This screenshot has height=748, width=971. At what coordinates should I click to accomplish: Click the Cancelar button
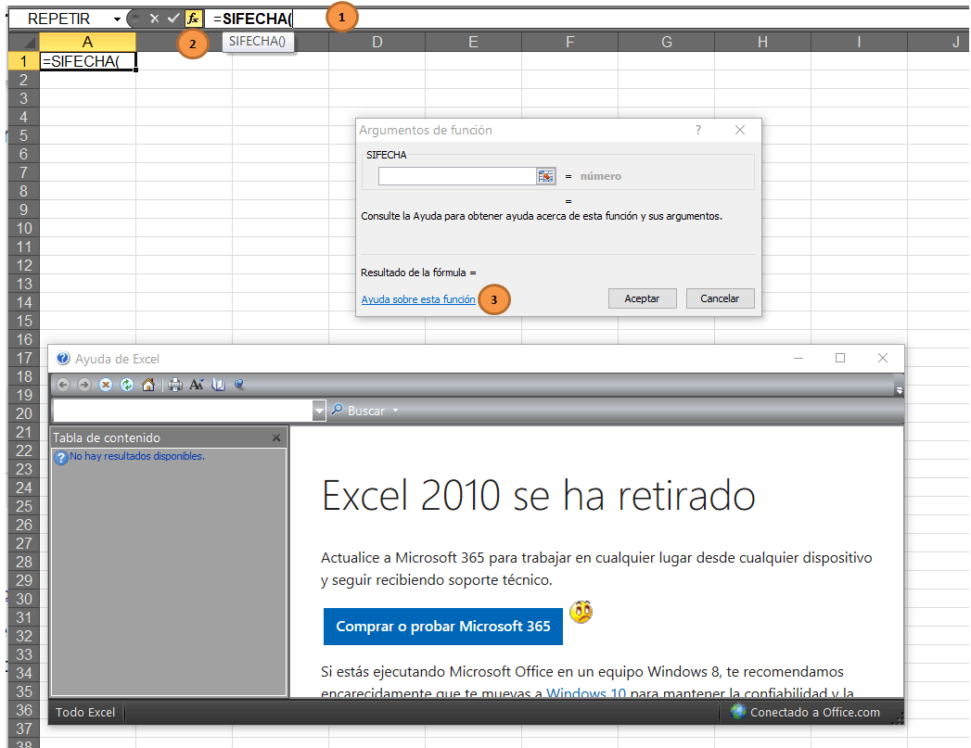click(x=721, y=298)
